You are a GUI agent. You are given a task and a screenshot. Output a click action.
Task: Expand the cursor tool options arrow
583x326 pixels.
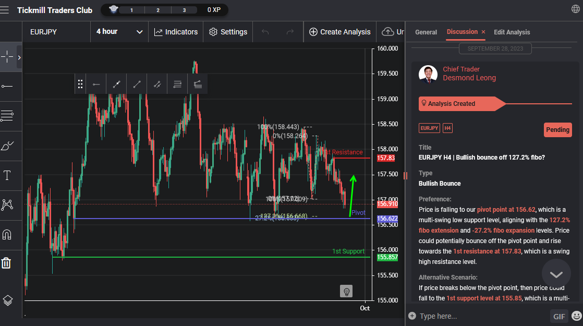[19, 57]
